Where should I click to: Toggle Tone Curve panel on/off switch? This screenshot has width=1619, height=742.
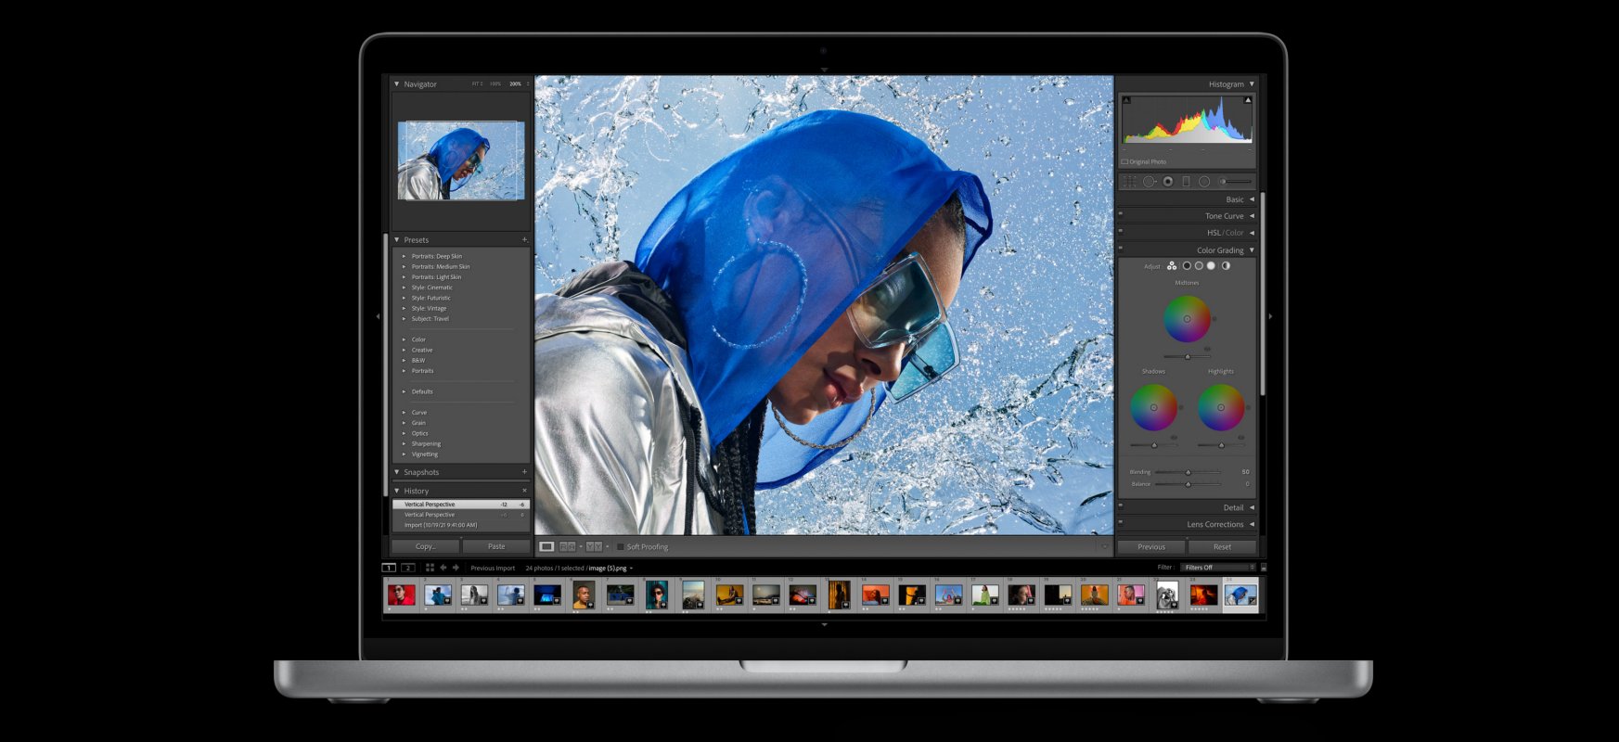click(1121, 214)
